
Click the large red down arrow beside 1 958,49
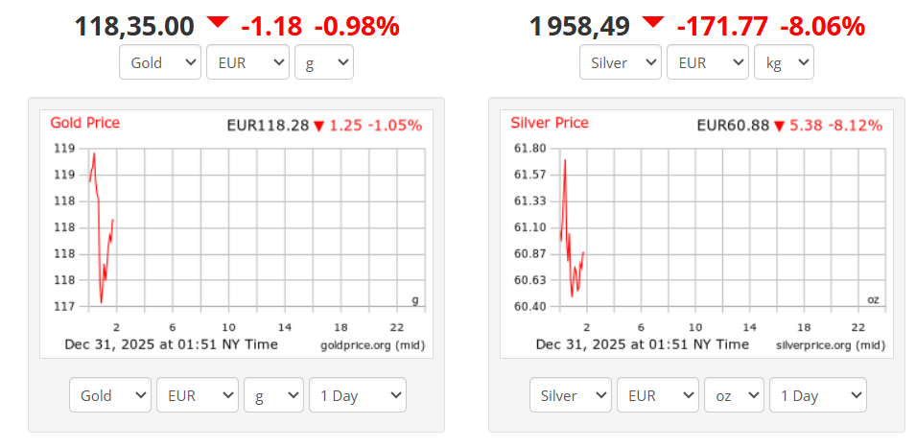pos(653,21)
